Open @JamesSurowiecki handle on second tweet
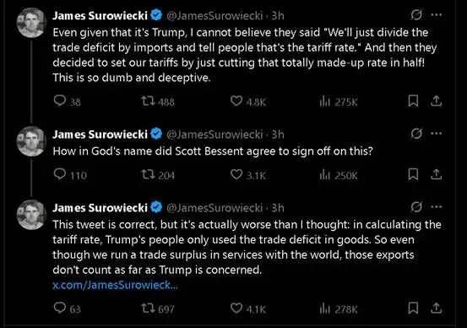This screenshot has width=467, height=328. click(x=214, y=134)
